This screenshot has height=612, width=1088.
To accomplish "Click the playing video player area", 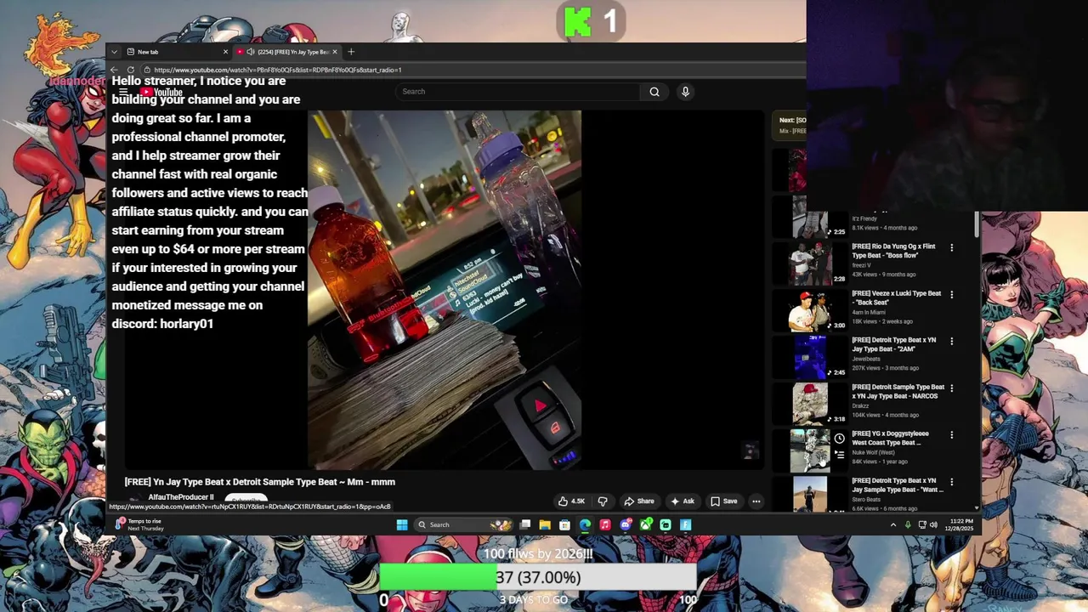I will pos(445,290).
